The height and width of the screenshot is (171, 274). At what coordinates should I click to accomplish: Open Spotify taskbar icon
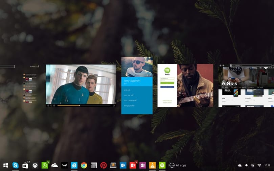coord(162,165)
